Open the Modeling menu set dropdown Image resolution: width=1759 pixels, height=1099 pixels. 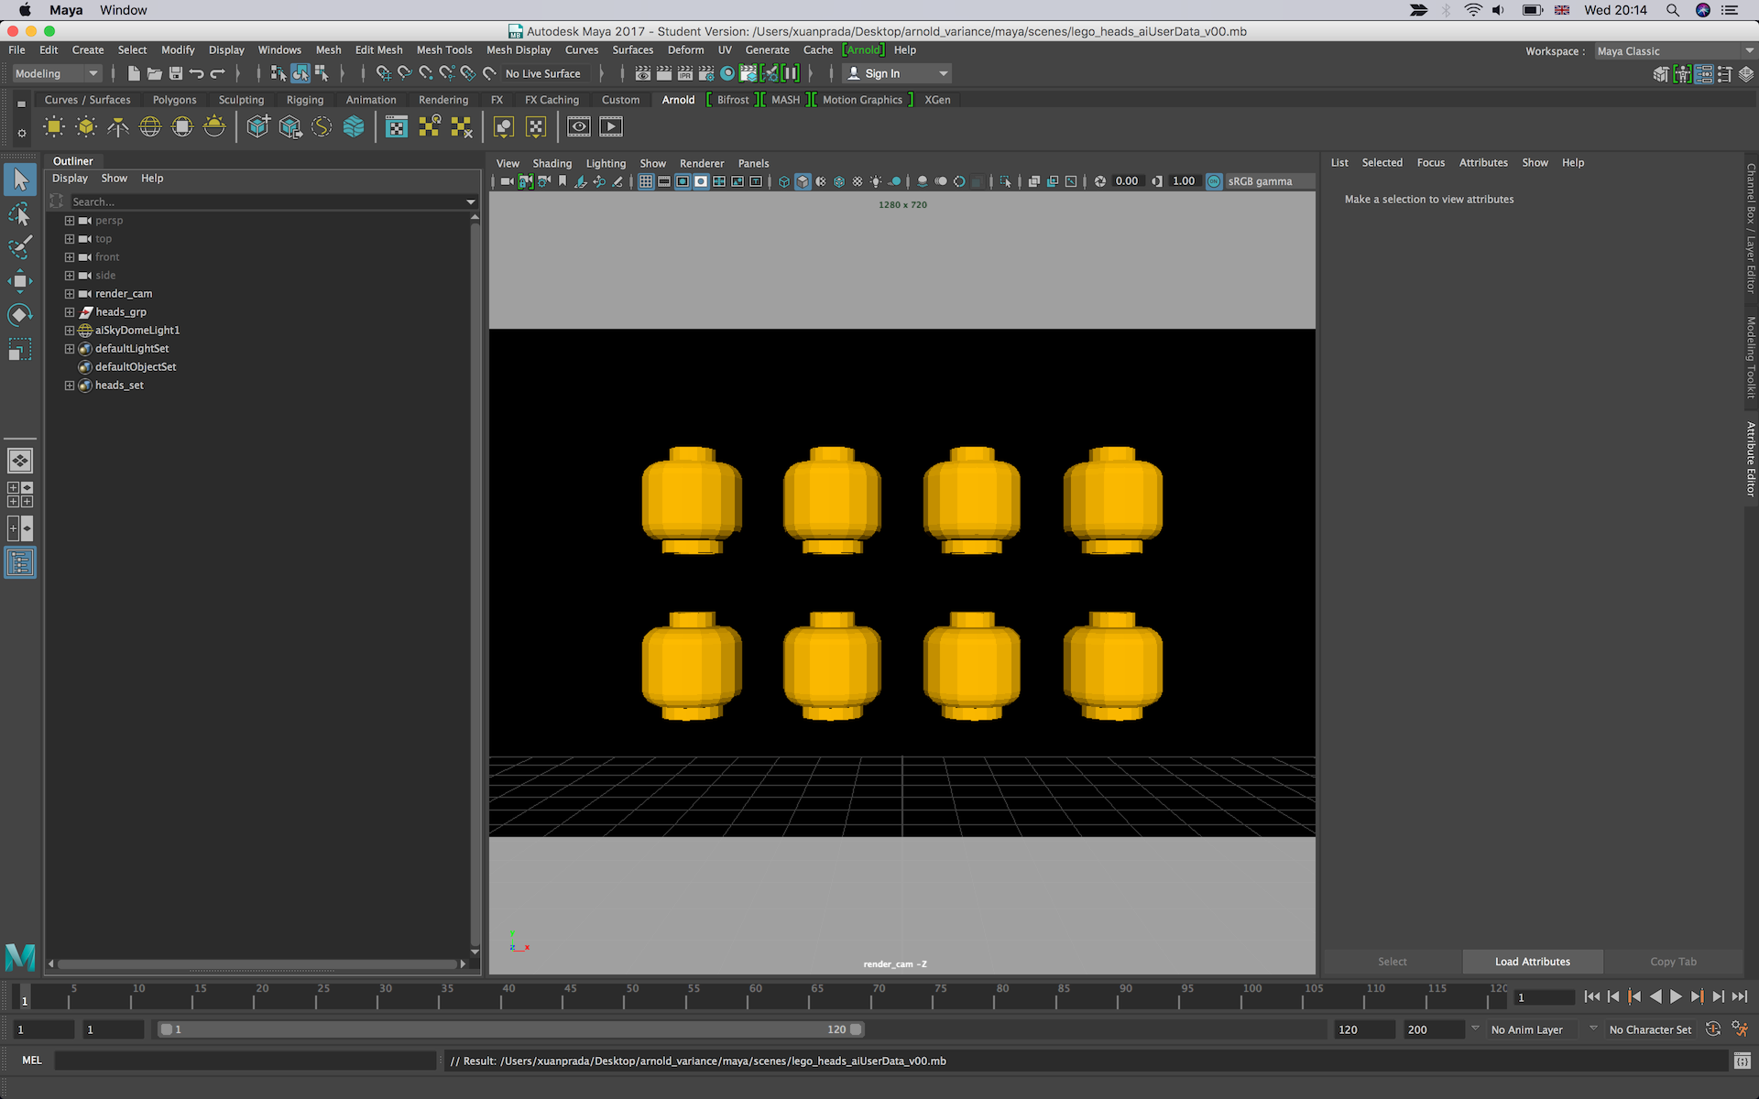tap(56, 73)
